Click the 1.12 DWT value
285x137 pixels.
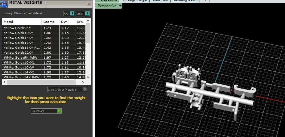pos(65,28)
